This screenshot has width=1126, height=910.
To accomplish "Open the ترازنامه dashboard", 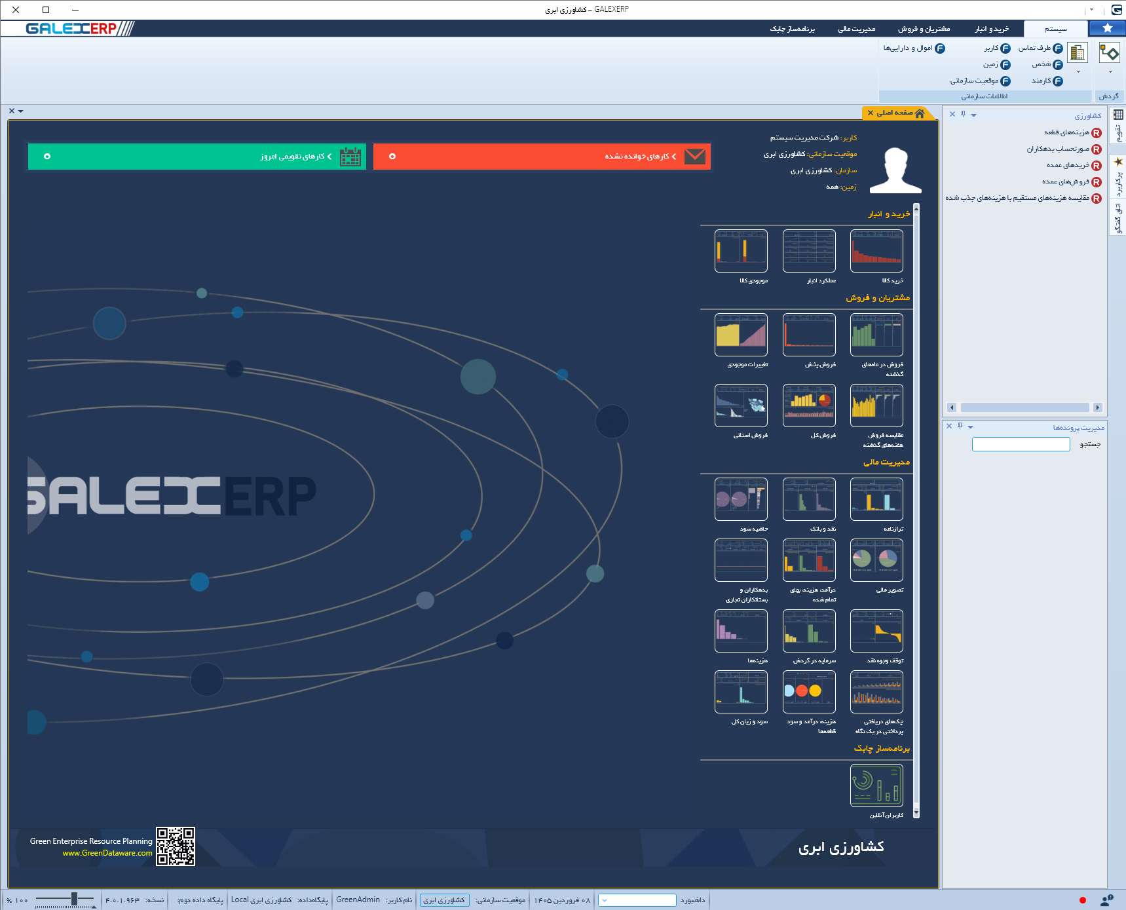I will click(876, 499).
